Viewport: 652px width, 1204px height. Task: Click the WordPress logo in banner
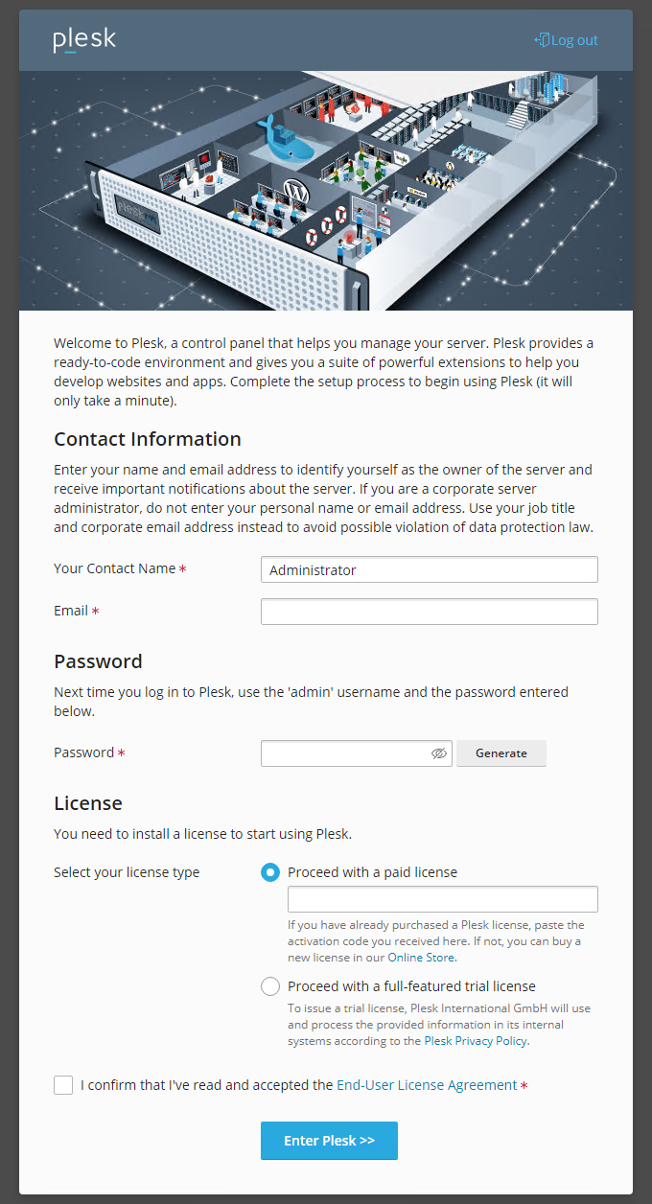coord(295,191)
